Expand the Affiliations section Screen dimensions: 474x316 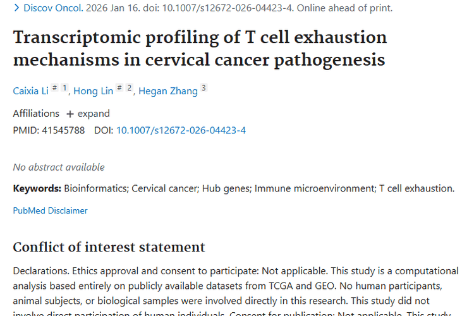click(93, 114)
